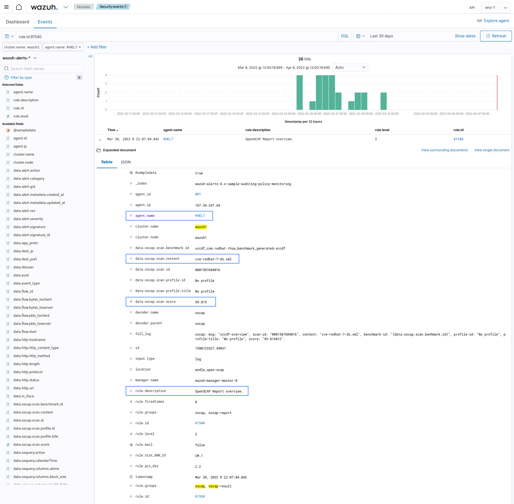Open the Modules breadcrumb
This screenshot has width=514, height=504.
click(x=83, y=7)
